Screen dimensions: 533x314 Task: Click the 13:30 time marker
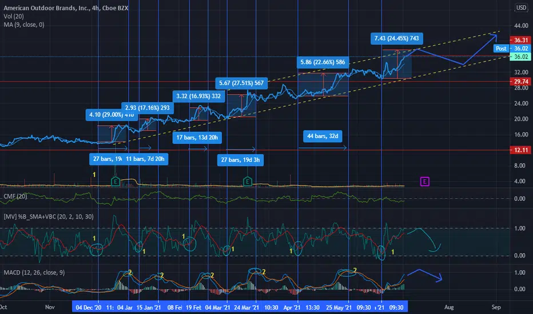[x=312, y=308]
